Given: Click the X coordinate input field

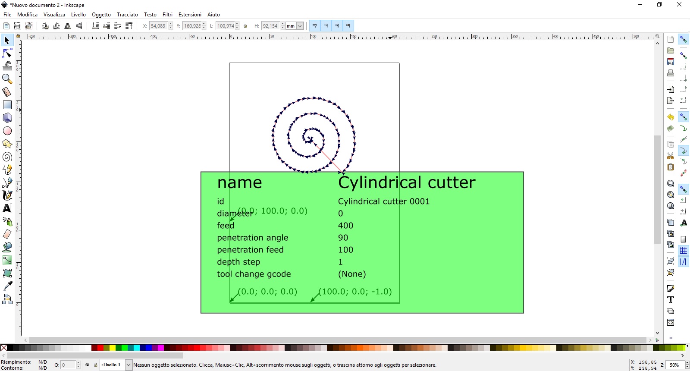Looking at the screenshot, I should [x=158, y=26].
